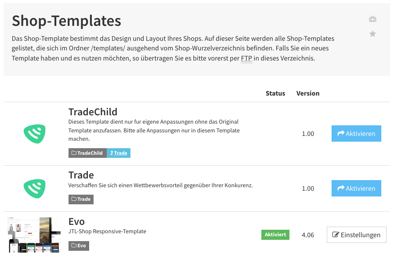
Task: Click the green Aktiviert status badge
Action: pyautogui.click(x=275, y=235)
